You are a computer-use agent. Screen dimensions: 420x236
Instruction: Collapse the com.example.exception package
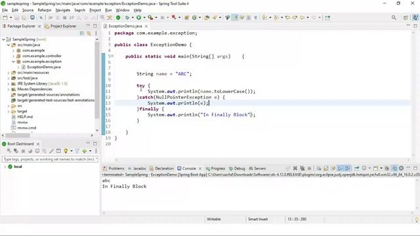point(13,62)
